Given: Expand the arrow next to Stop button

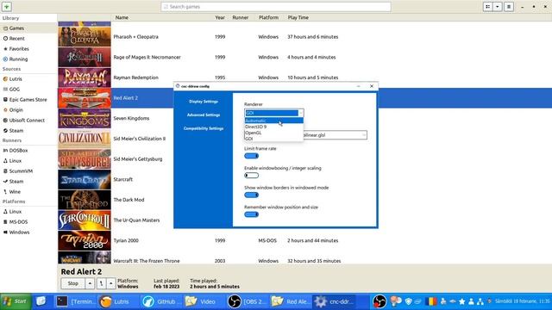Looking at the screenshot, I should coord(90,283).
